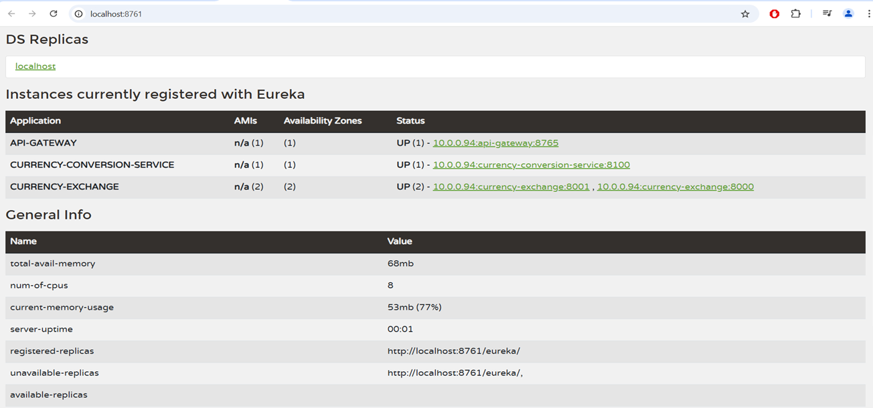Click the browser back arrow
Image resolution: width=873 pixels, height=408 pixels.
point(11,13)
